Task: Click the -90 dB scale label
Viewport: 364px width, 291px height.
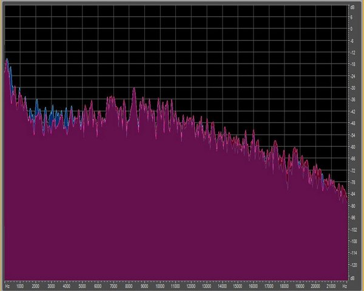Action: pos(352,206)
